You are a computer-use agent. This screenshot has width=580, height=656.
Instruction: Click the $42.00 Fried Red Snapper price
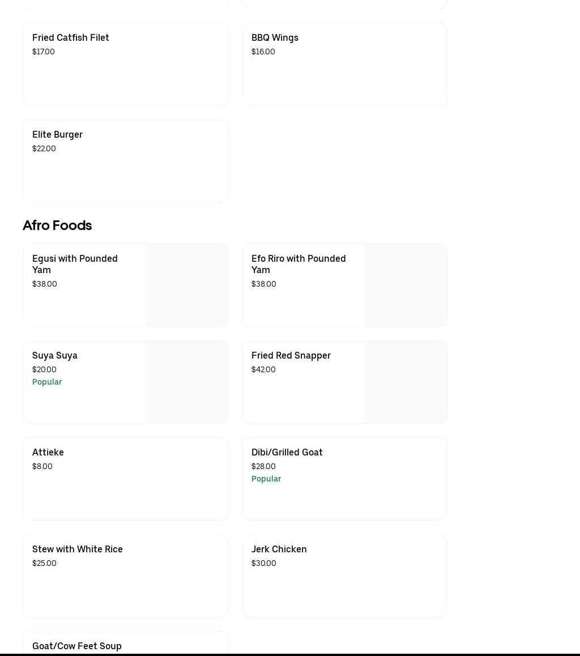click(x=263, y=369)
